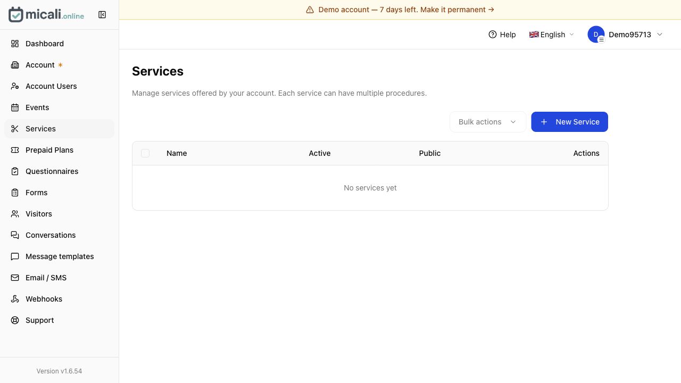681x383 pixels.
Task: Click the Email / SMS envelope icon
Action: coord(15,278)
